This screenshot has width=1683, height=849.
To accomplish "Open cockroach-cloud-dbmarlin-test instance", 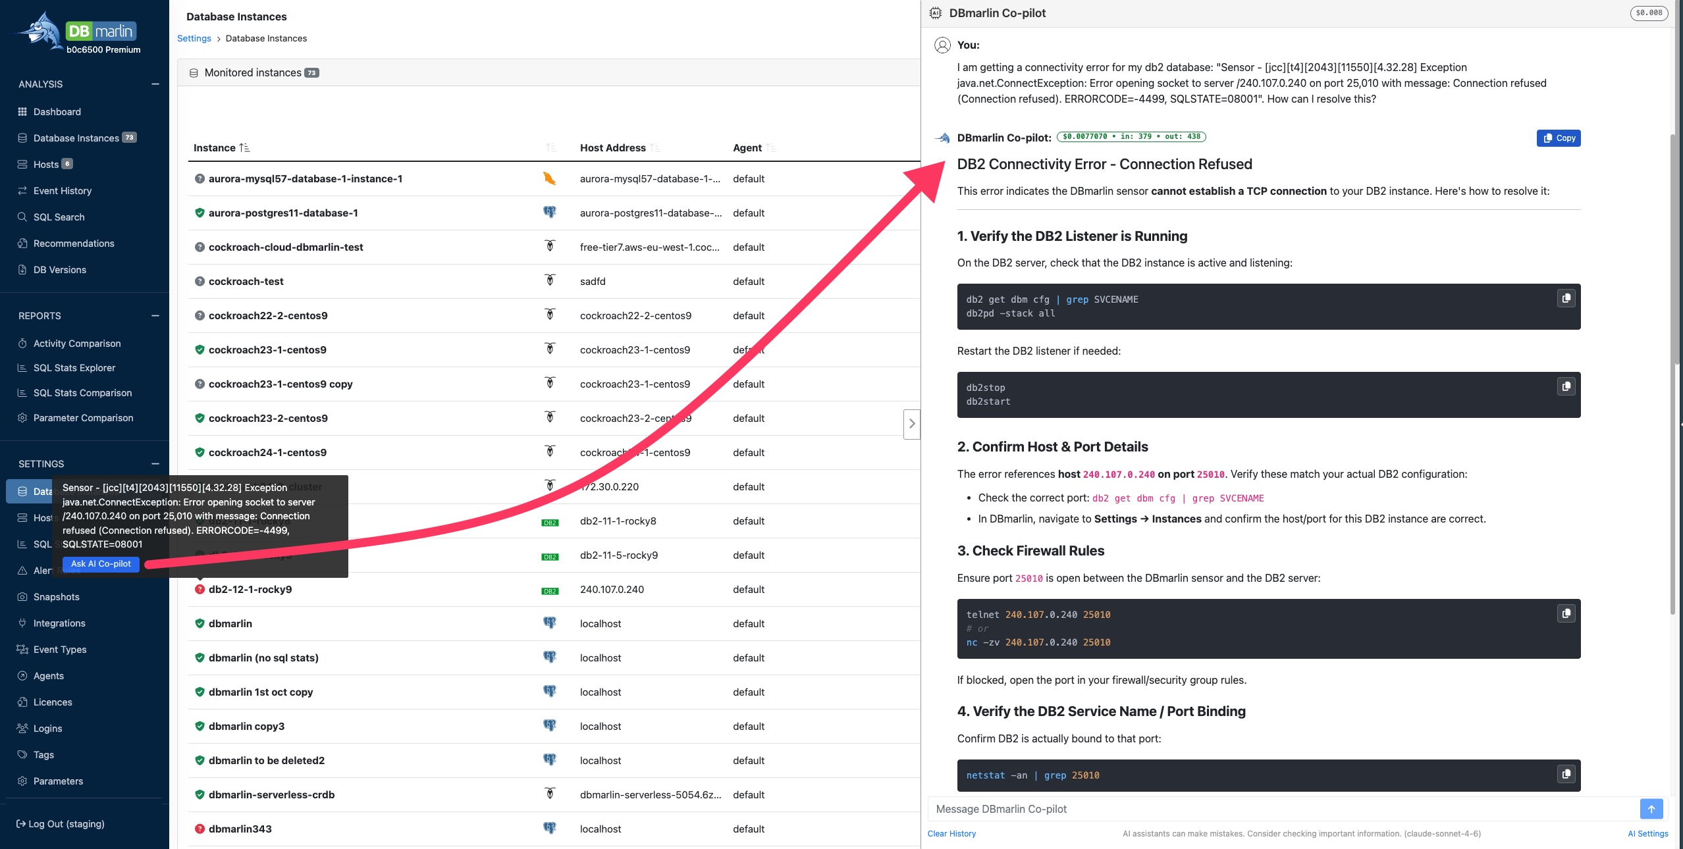I will tap(286, 247).
